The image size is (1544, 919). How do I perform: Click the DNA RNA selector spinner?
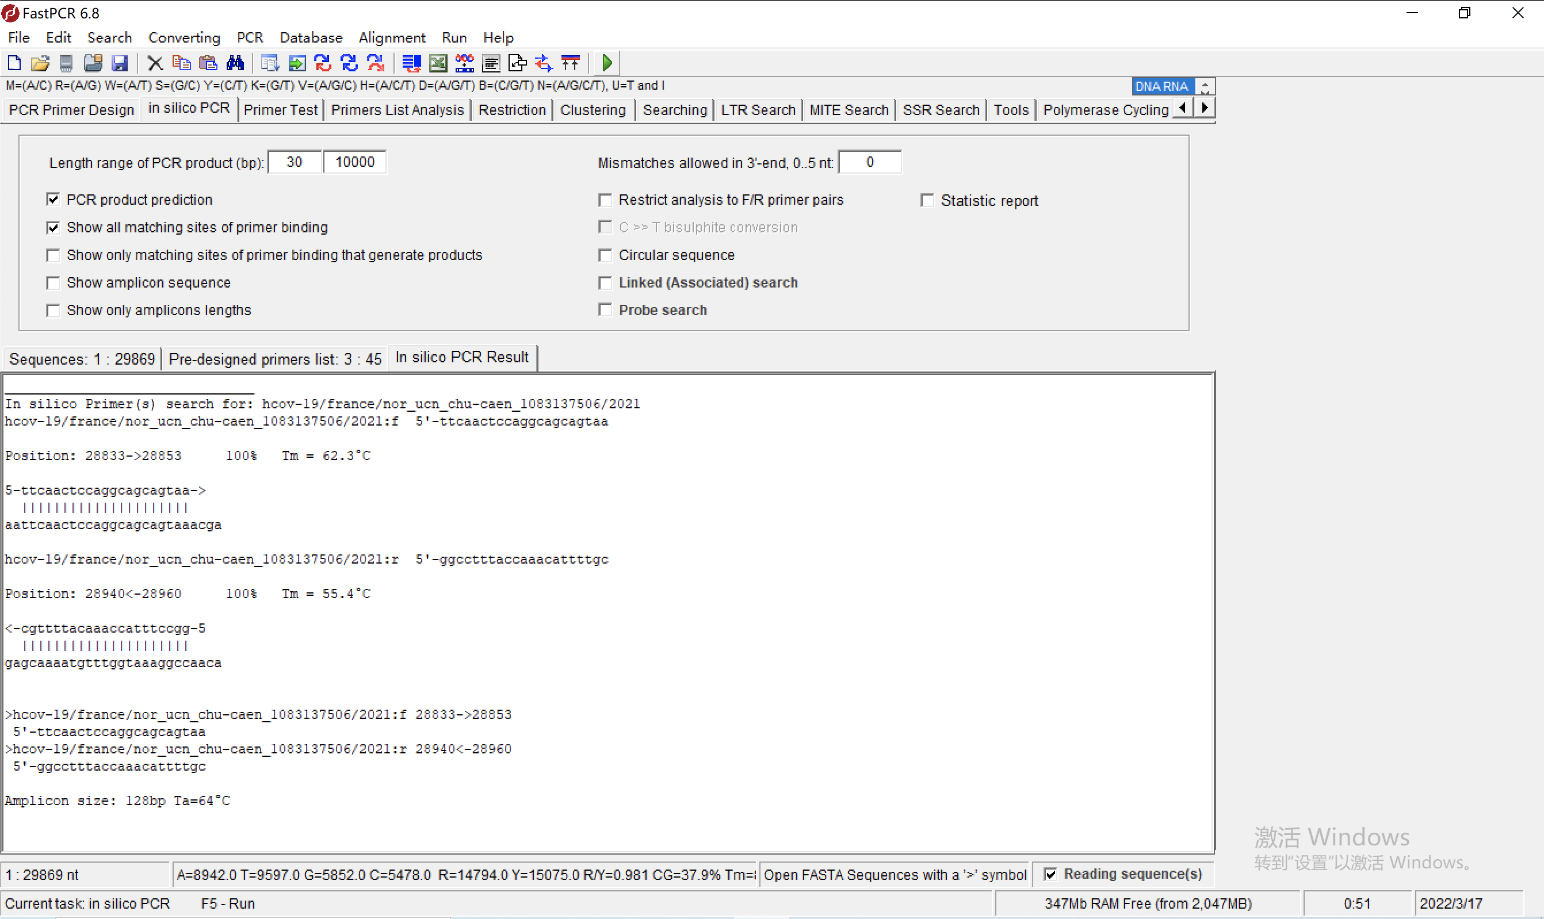point(1205,86)
